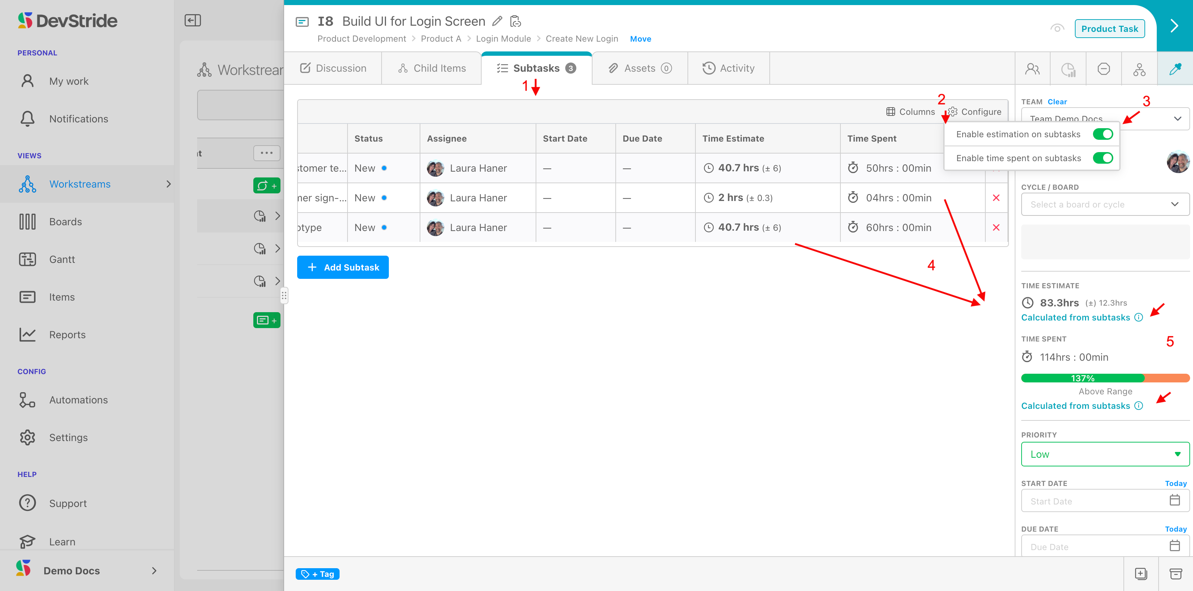1193x591 pixels.
Task: Open the archive box icon at bottom
Action: click(1175, 574)
